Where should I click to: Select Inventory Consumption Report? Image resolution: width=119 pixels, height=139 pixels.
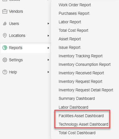(84, 64)
